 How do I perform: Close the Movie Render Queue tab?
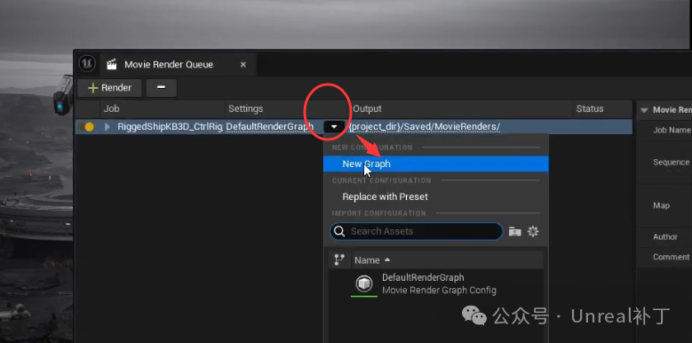[x=243, y=65]
